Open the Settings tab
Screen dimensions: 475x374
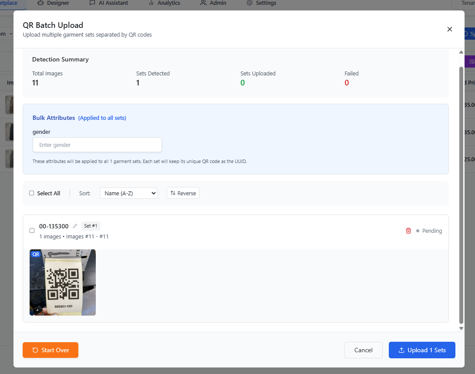click(x=261, y=3)
